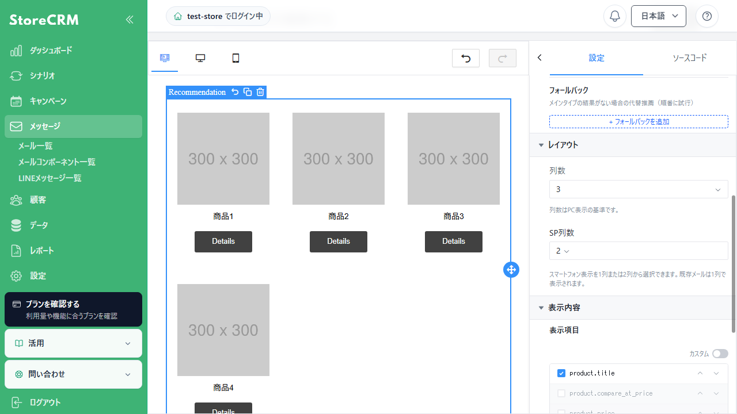Select 商品2 placeholder image

(339, 159)
